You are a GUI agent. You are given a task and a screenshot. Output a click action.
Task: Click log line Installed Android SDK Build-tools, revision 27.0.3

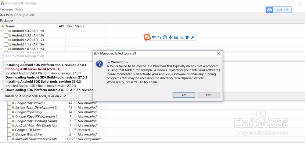point(41,86)
